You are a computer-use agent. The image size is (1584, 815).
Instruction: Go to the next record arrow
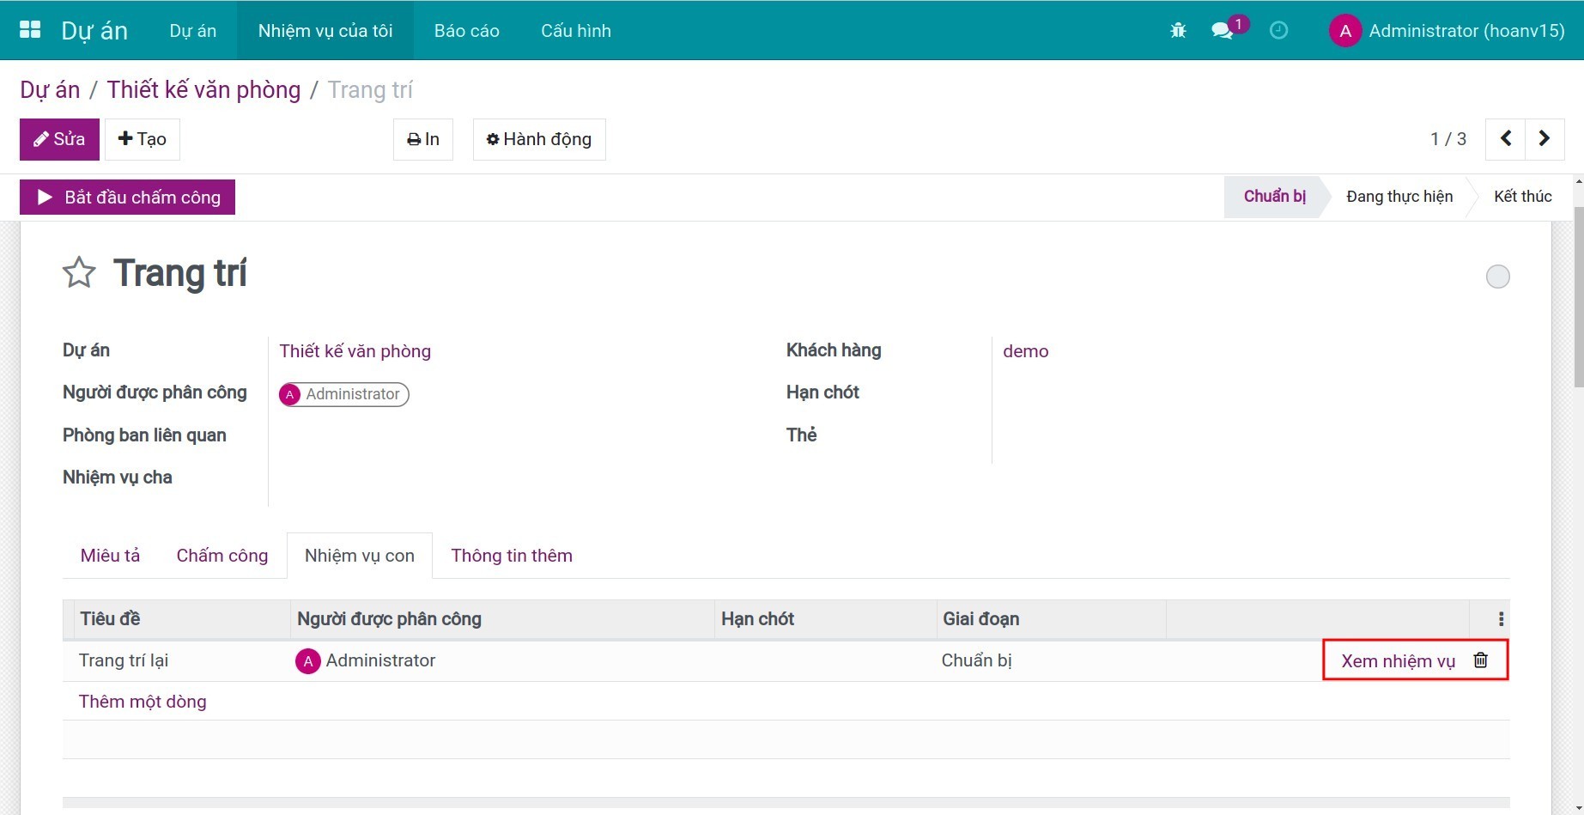click(x=1544, y=139)
